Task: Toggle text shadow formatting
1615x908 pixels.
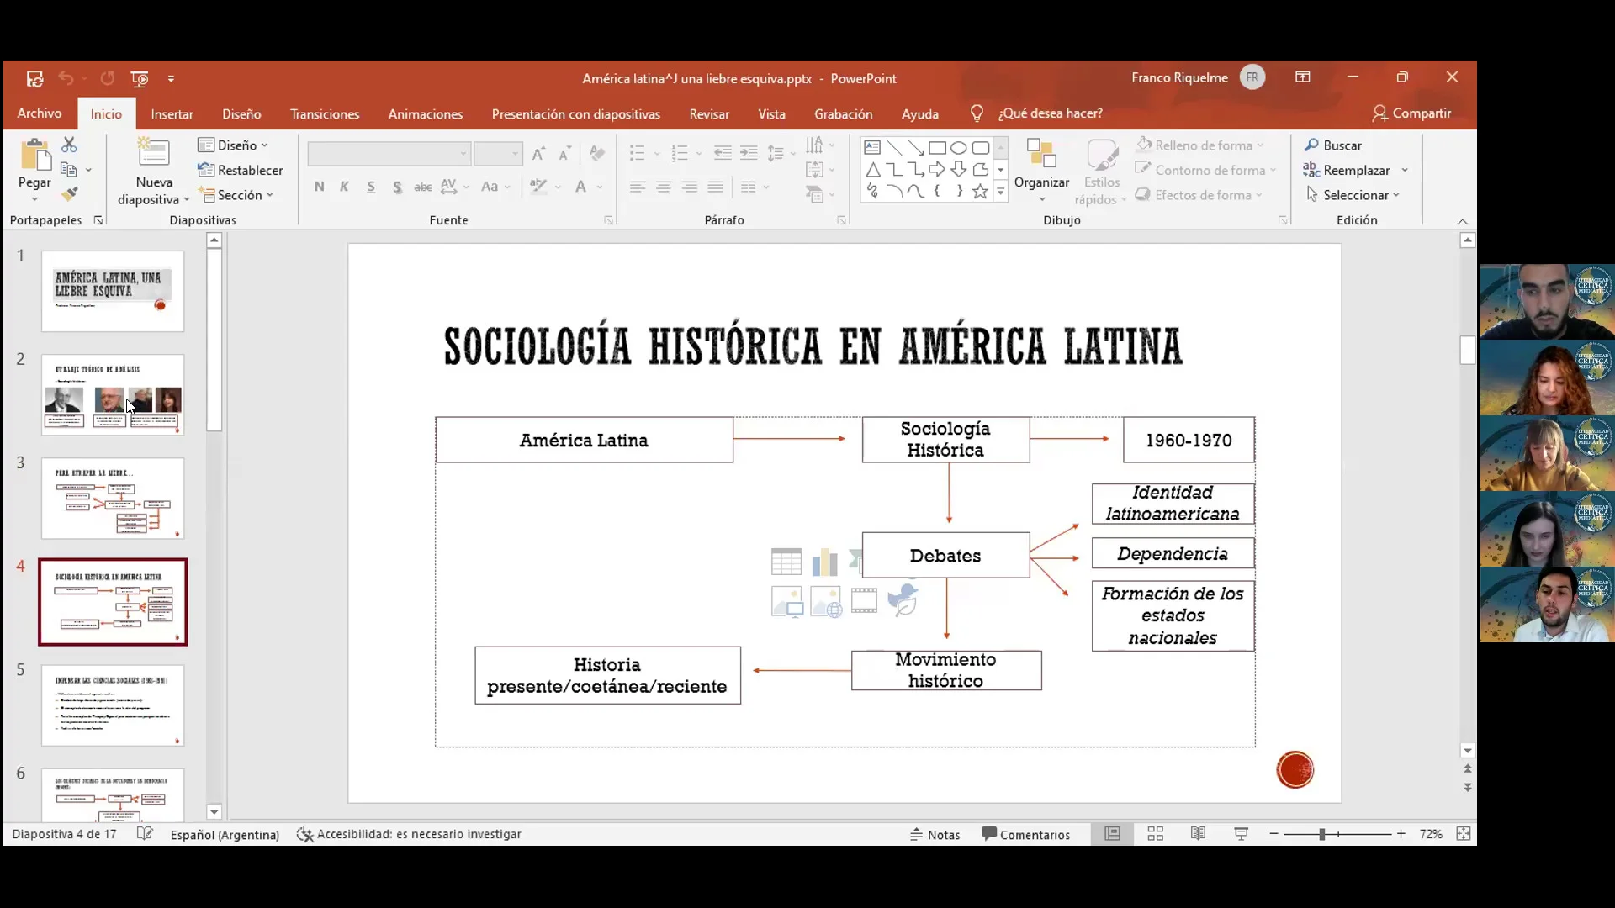Action: click(x=397, y=187)
